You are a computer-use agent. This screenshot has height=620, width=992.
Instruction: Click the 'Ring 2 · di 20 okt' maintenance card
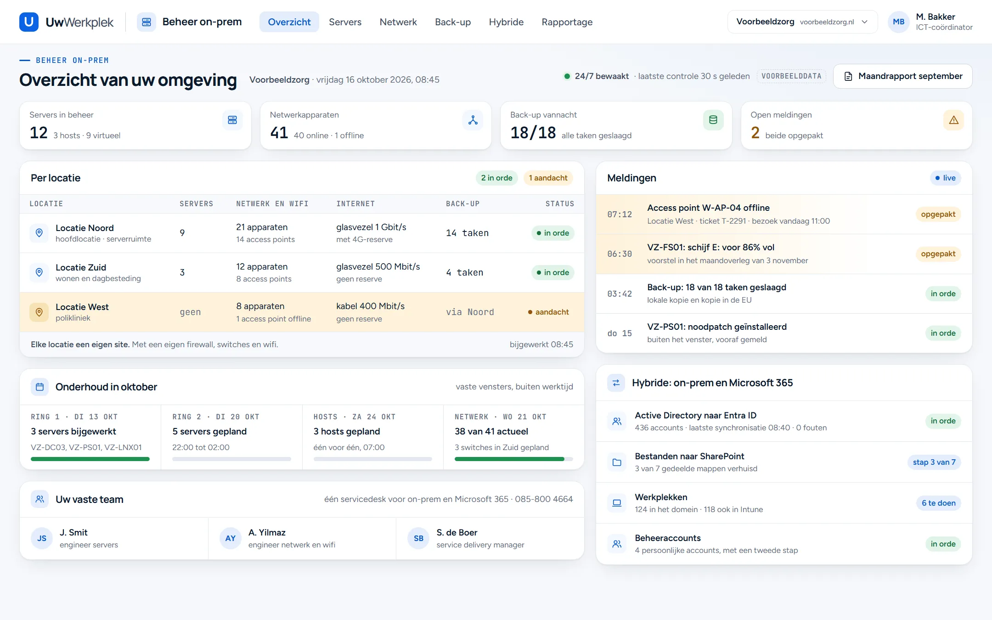point(231,437)
